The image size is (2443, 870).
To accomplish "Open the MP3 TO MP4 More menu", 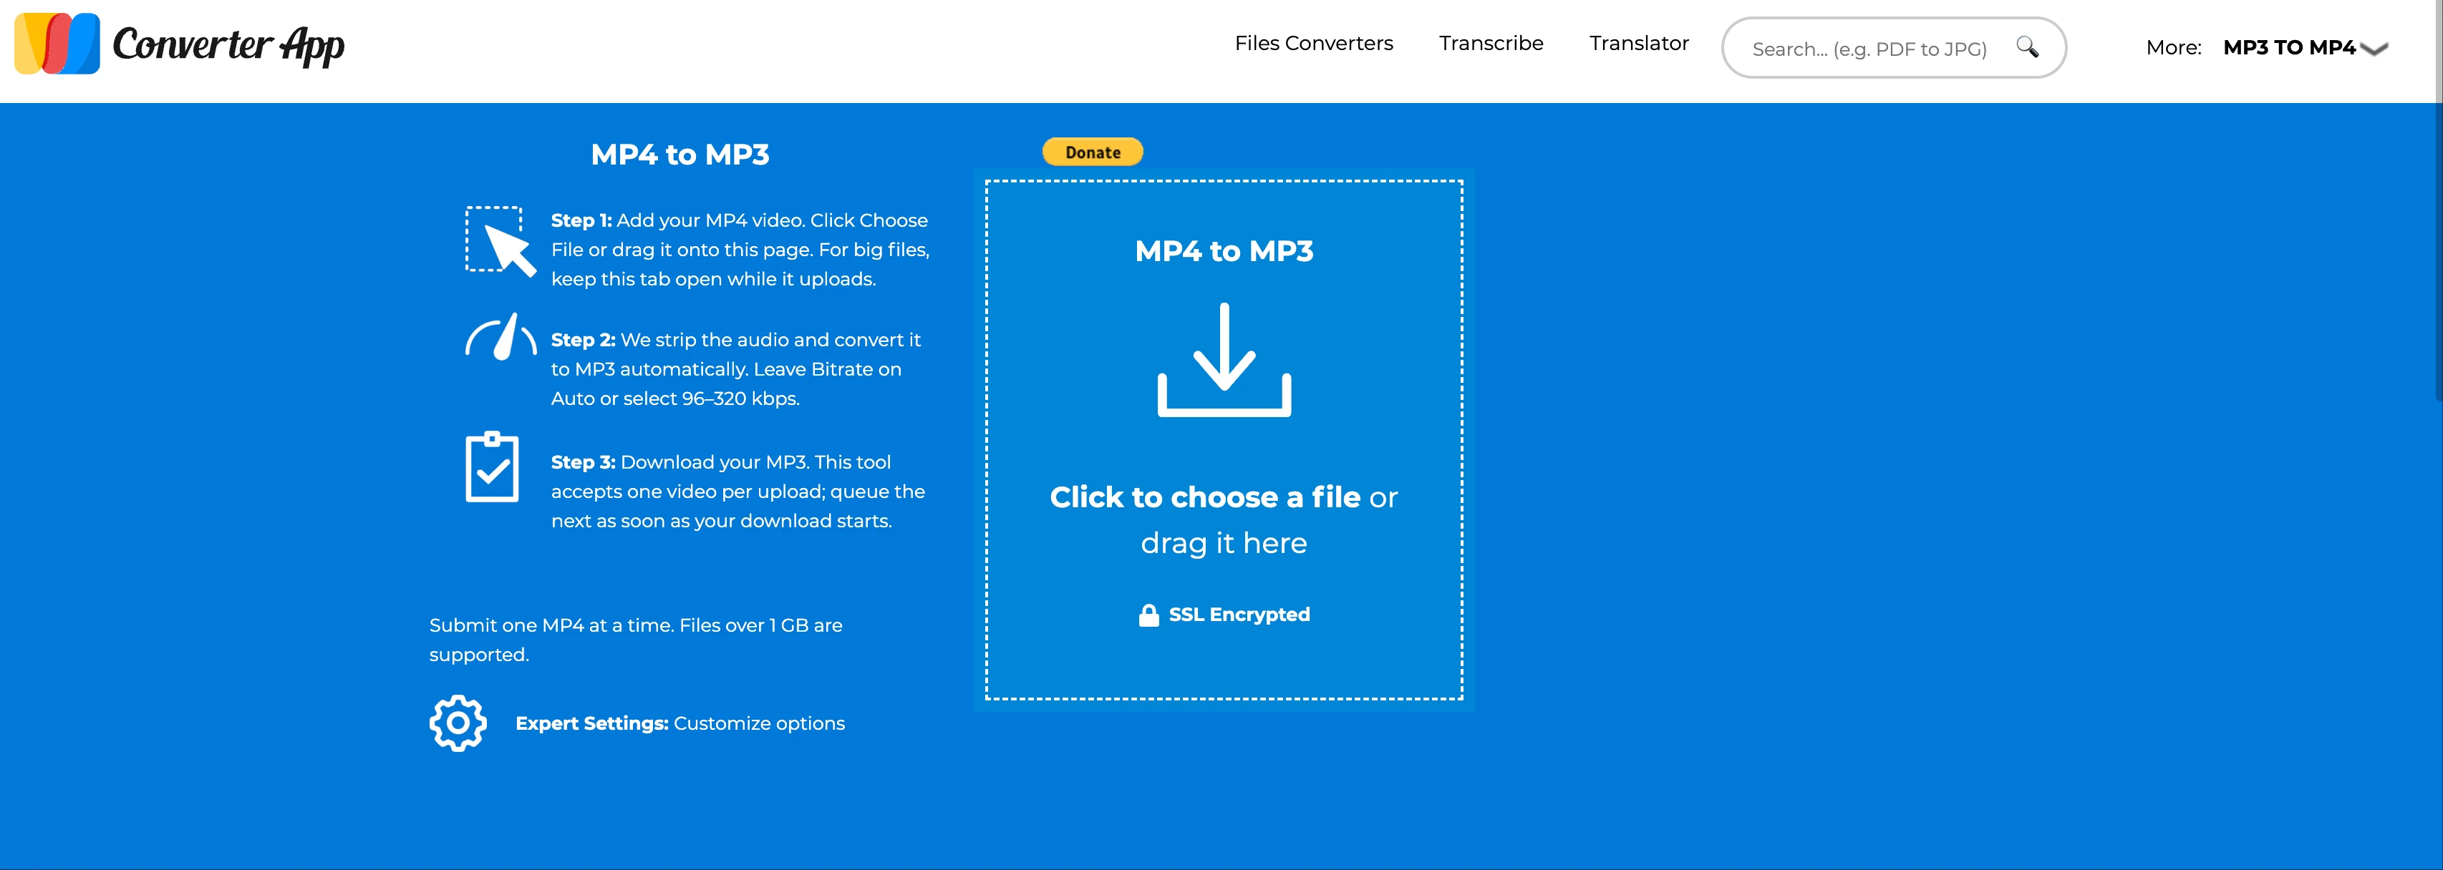I will click(2288, 47).
